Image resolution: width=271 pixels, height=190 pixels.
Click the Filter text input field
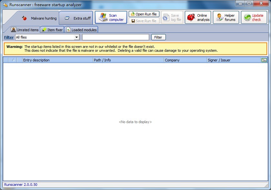tap(115, 37)
